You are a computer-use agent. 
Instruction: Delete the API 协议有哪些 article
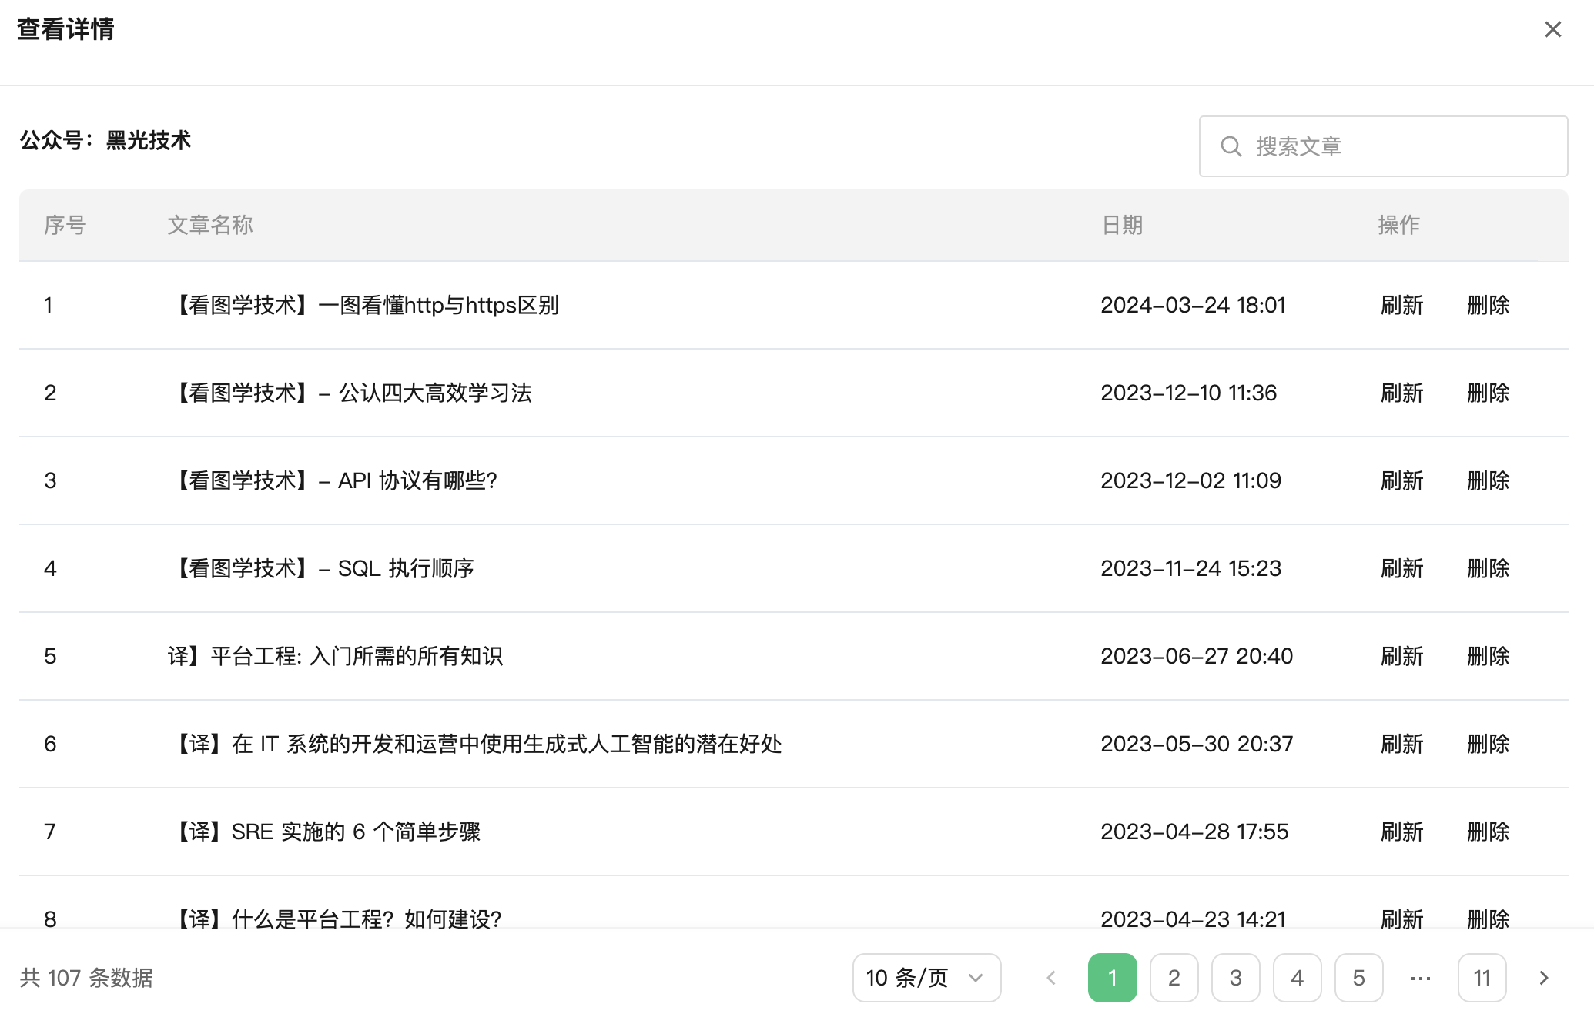(1489, 480)
